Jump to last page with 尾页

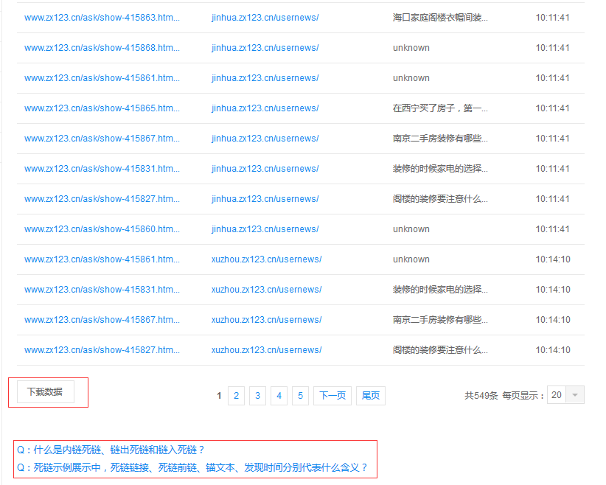[371, 396]
